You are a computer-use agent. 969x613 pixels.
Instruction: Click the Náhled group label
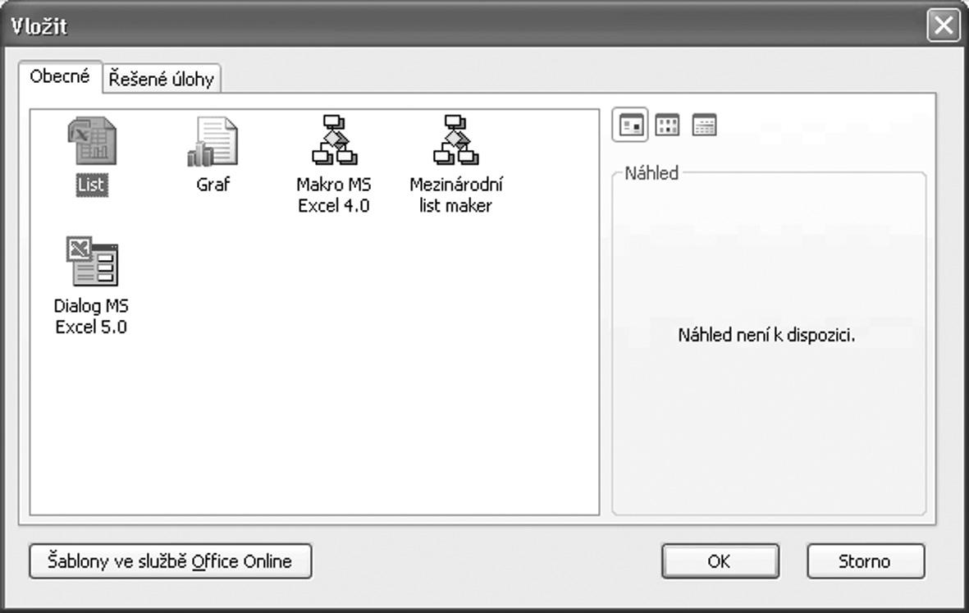coord(651,173)
